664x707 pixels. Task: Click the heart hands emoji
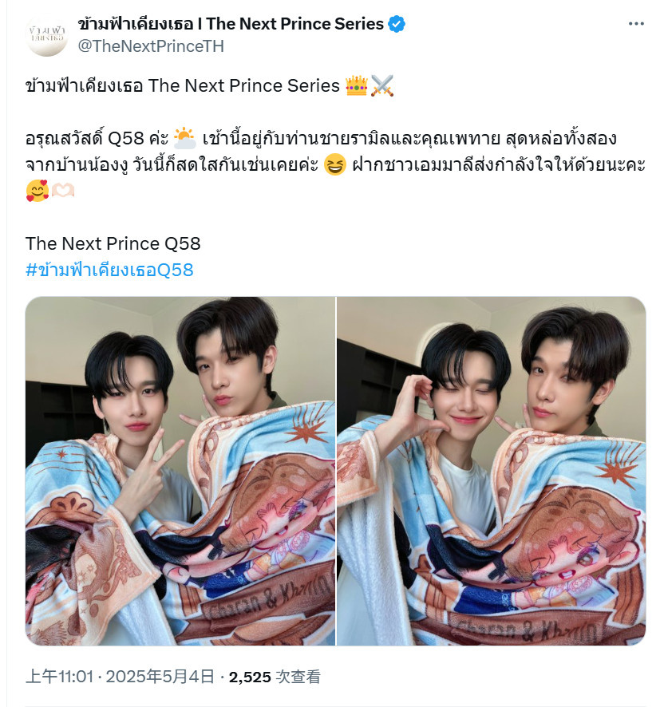(x=63, y=190)
